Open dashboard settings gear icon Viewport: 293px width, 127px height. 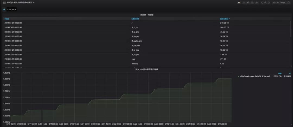(x=257, y=3)
